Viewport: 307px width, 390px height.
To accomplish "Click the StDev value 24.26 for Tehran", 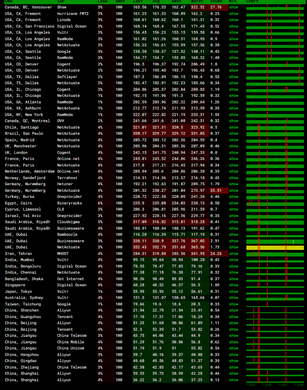I will pyautogui.click(x=216, y=254).
